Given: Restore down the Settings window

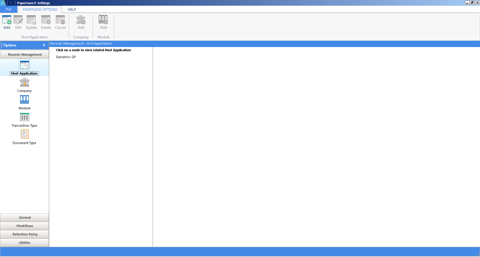Looking at the screenshot, I should point(472,3).
